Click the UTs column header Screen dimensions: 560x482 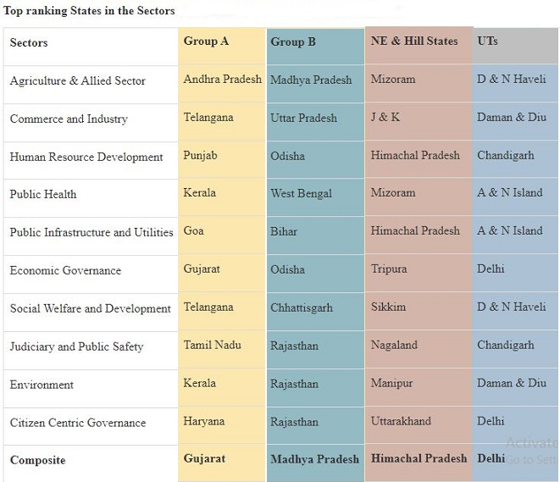click(487, 41)
